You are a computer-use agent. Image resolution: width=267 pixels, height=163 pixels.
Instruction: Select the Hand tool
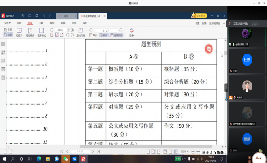pyautogui.click(x=8, y=30)
